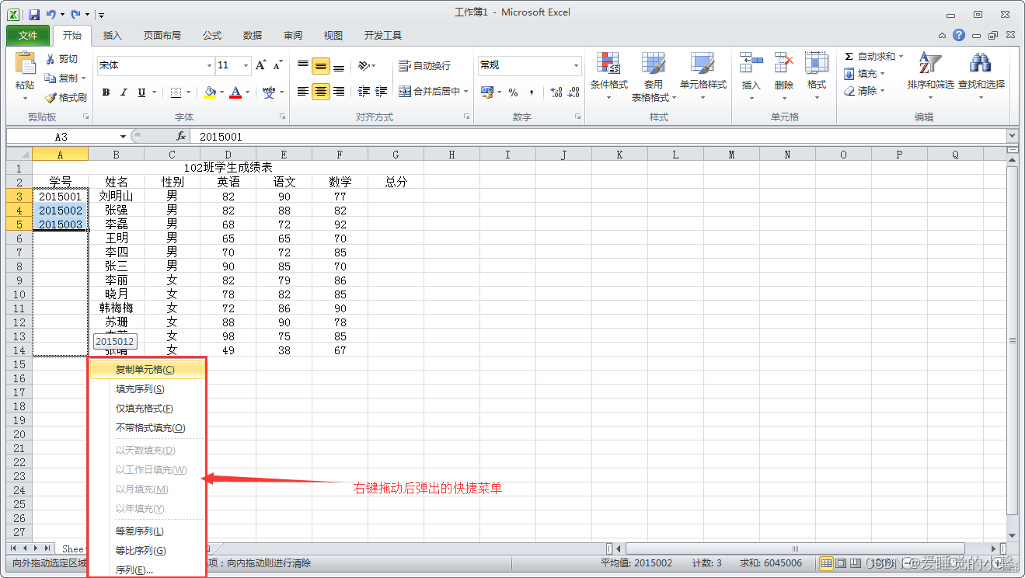The image size is (1025, 578).
Task: Switch to the Insert (插入) tab
Action: click(x=113, y=35)
